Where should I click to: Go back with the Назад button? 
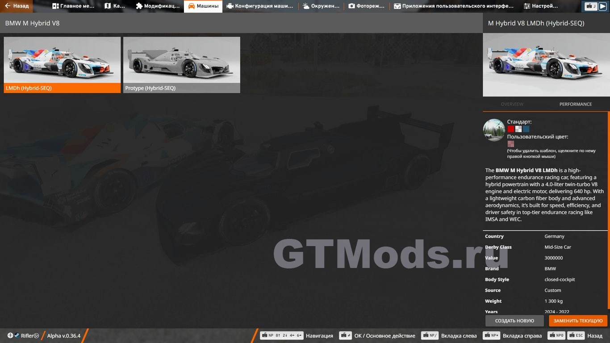coord(17,6)
